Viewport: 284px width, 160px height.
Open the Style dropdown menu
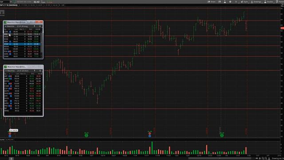pos(245,2)
